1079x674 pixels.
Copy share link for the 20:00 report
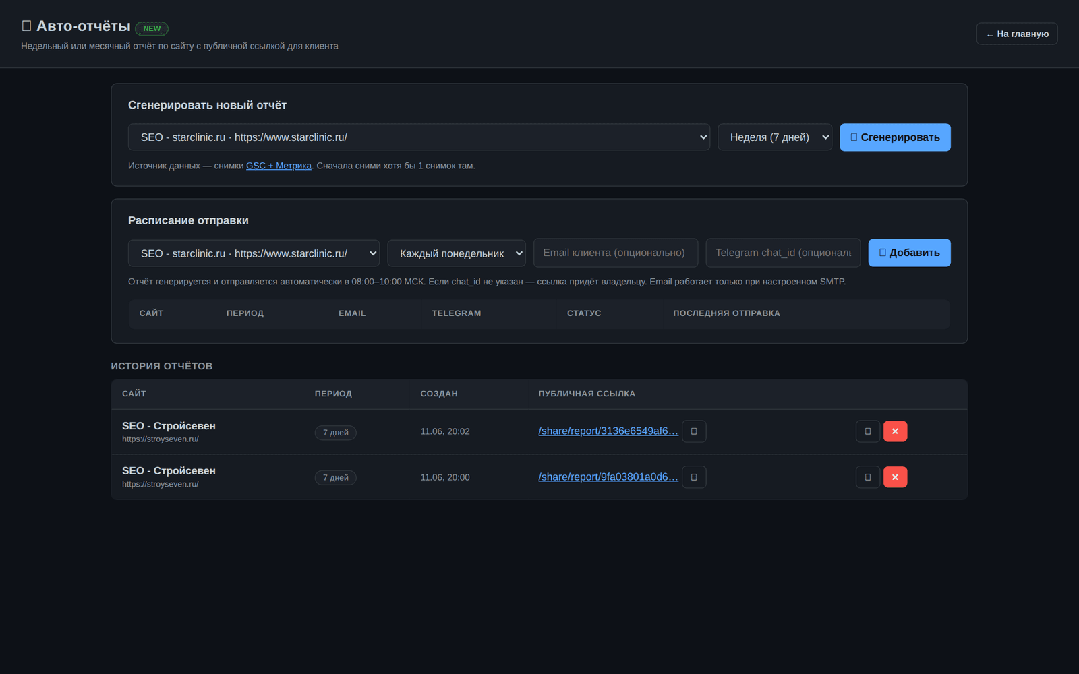coord(694,477)
